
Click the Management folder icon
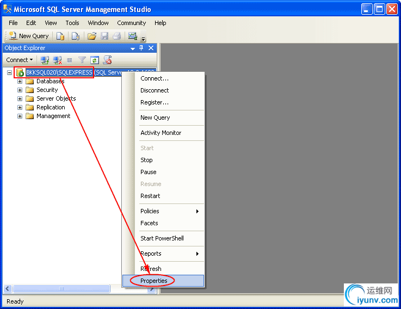pos(30,116)
